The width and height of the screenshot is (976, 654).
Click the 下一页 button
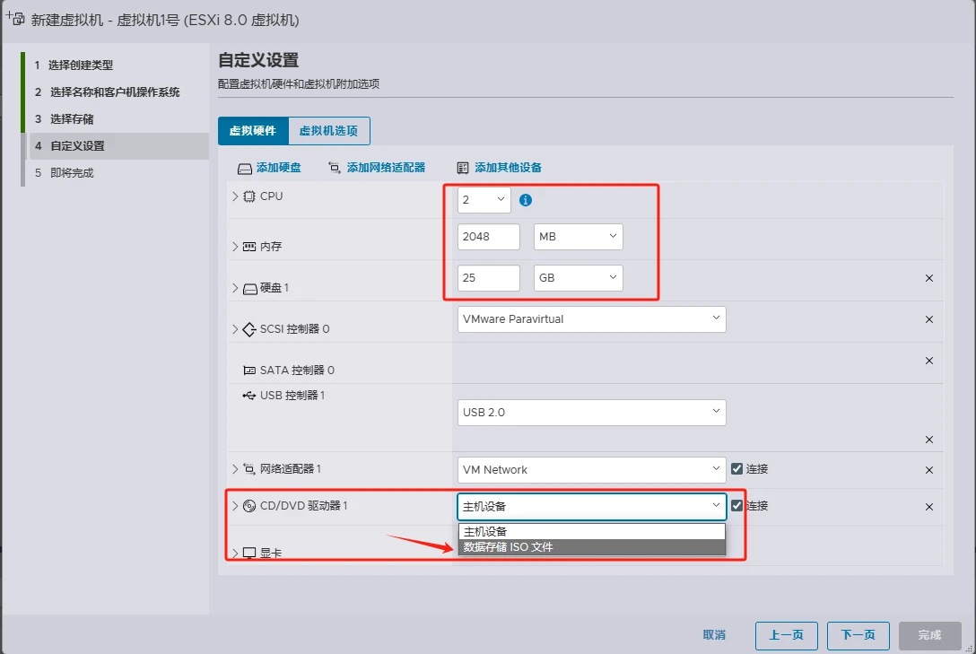click(x=858, y=635)
